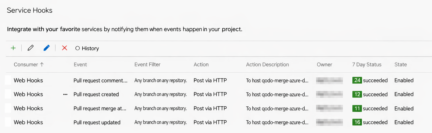Select the white box beside Pull request updated row
Image resolution: width=432 pixels, height=133 pixels.
(8, 122)
